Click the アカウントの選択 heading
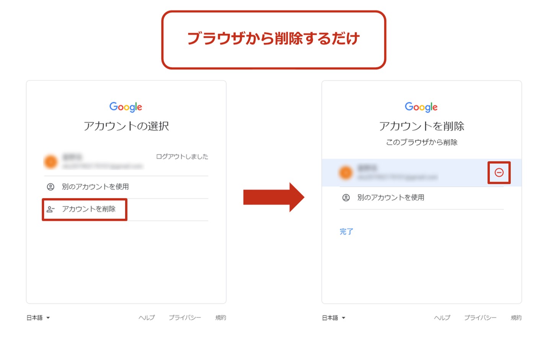 126,126
